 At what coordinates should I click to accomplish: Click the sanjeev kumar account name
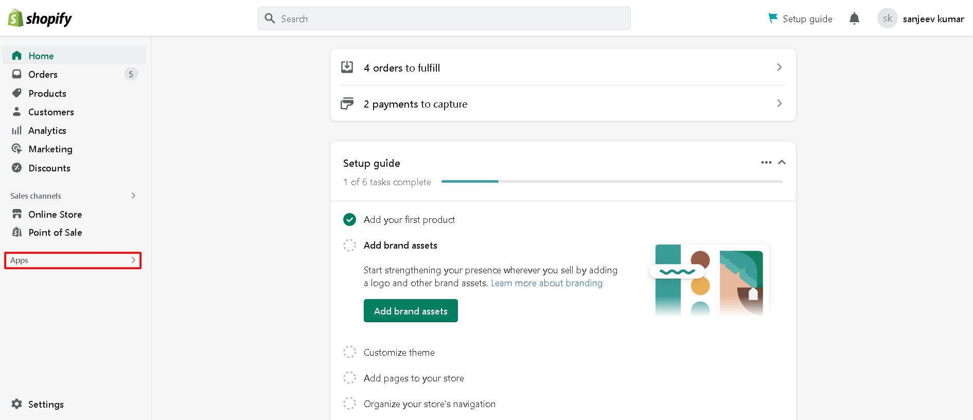click(x=933, y=19)
